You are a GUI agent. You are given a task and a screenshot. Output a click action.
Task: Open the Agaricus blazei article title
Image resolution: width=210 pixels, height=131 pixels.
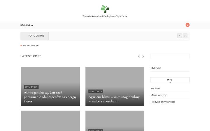(x=114, y=99)
